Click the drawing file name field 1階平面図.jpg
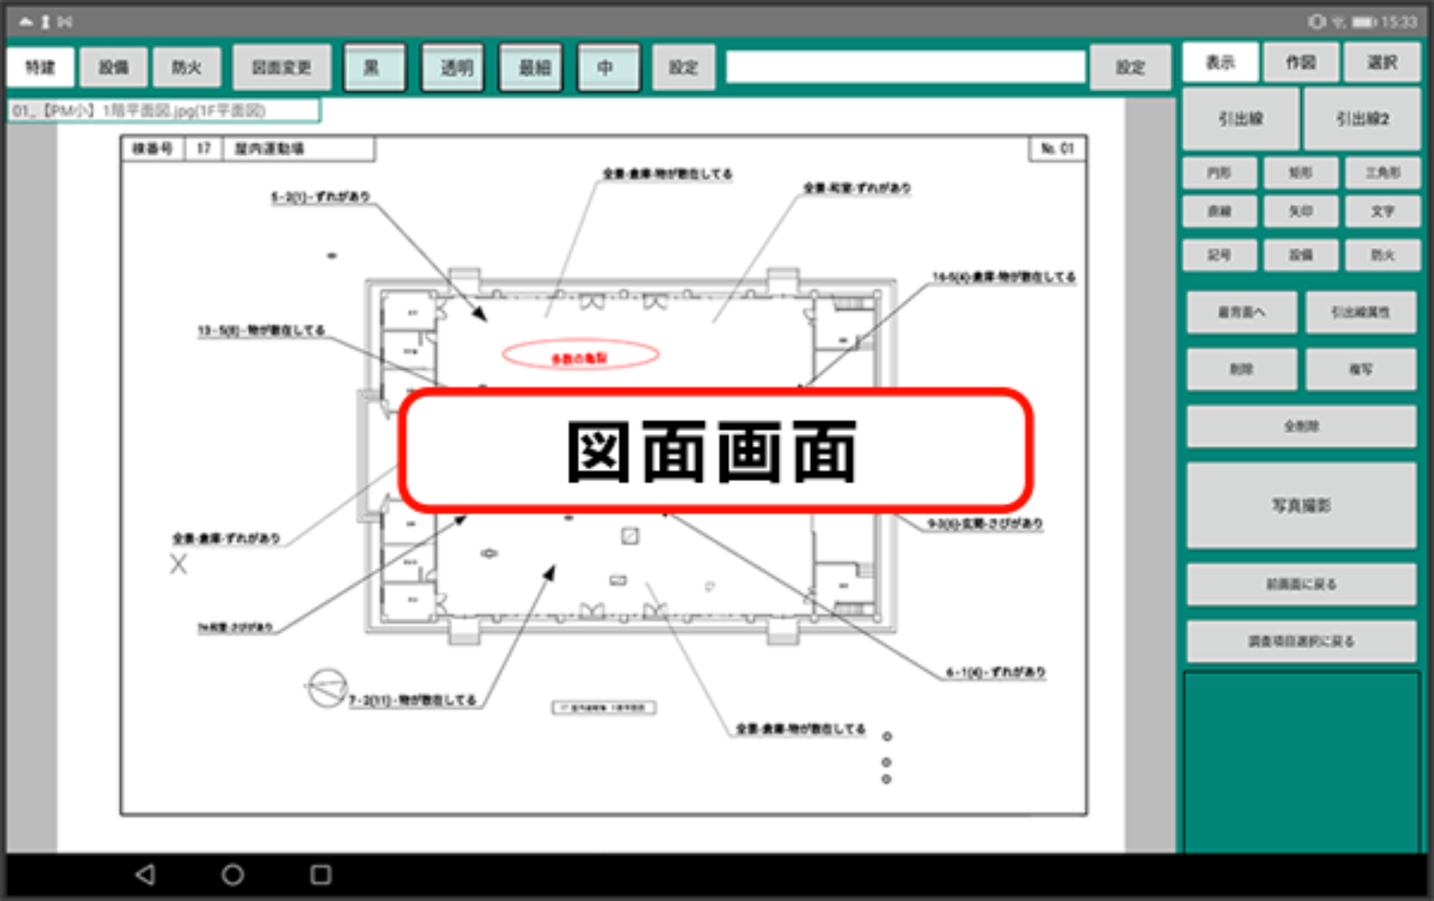 coord(164,111)
